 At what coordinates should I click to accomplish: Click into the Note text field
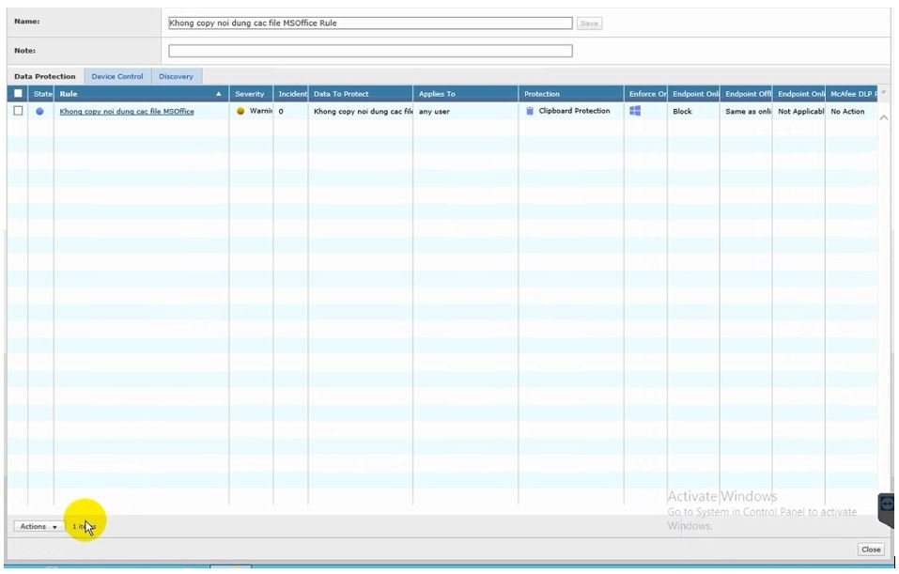click(x=370, y=51)
